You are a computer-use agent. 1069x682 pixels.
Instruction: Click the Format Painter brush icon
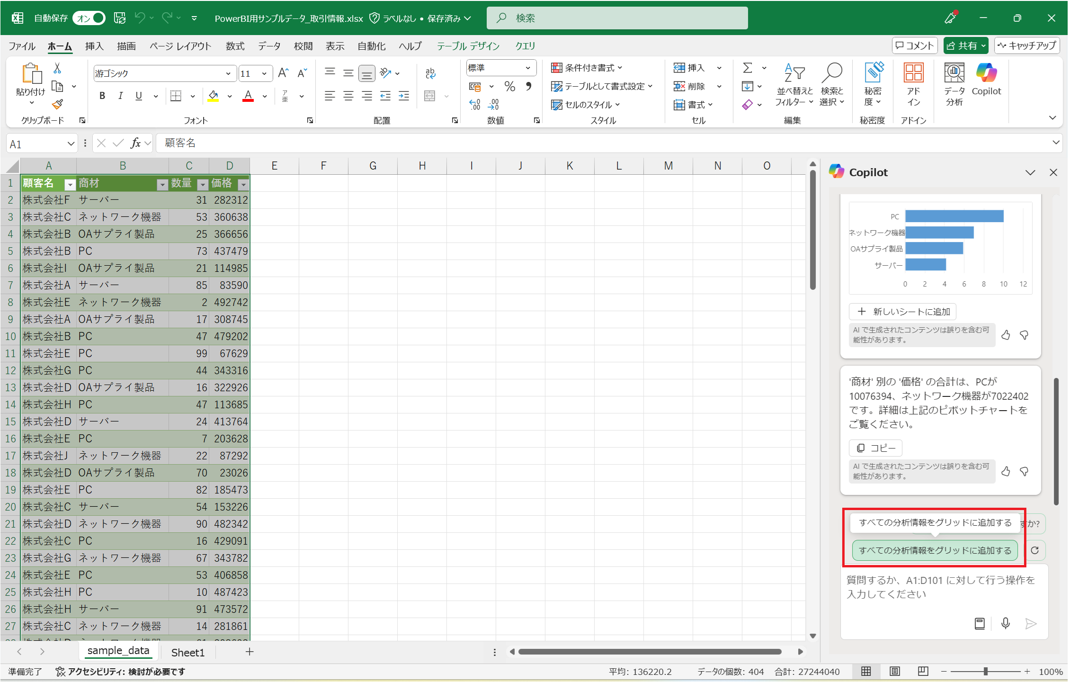pos(57,104)
